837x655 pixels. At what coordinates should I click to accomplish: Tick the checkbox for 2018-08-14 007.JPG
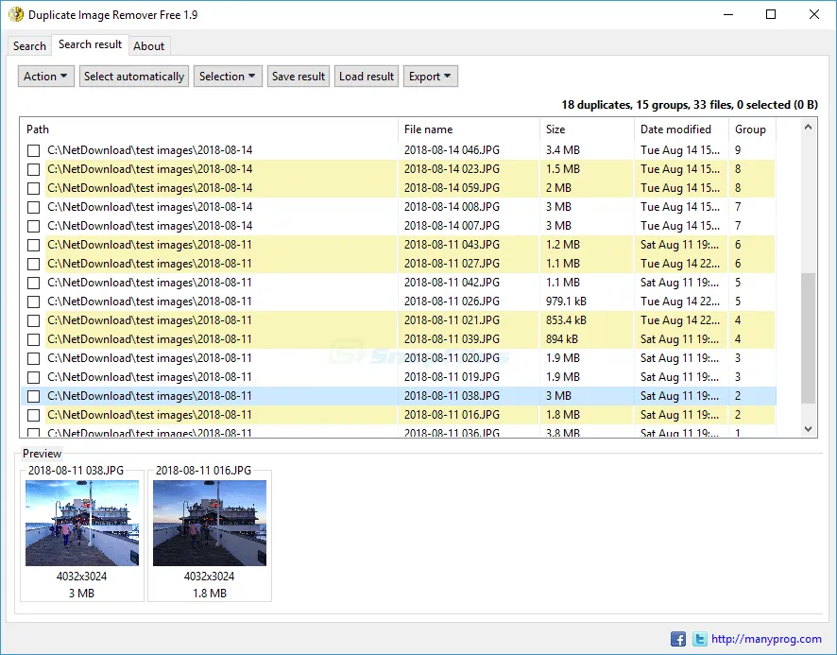point(34,226)
